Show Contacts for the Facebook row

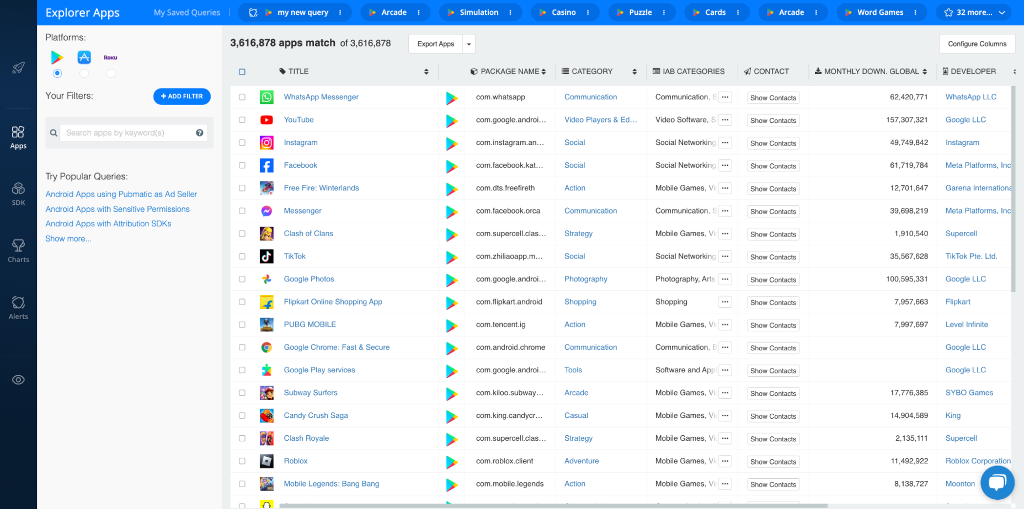pos(773,166)
